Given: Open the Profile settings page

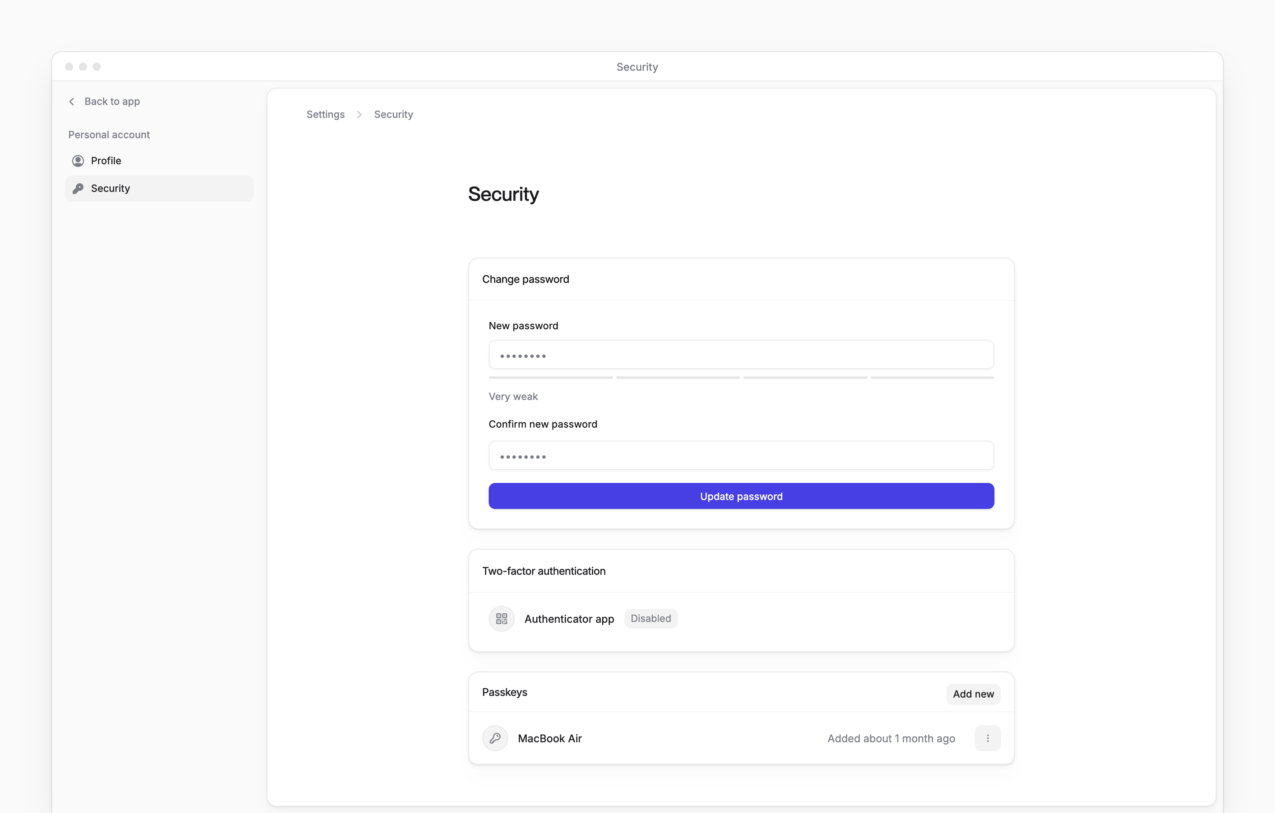Looking at the screenshot, I should 159,161.
